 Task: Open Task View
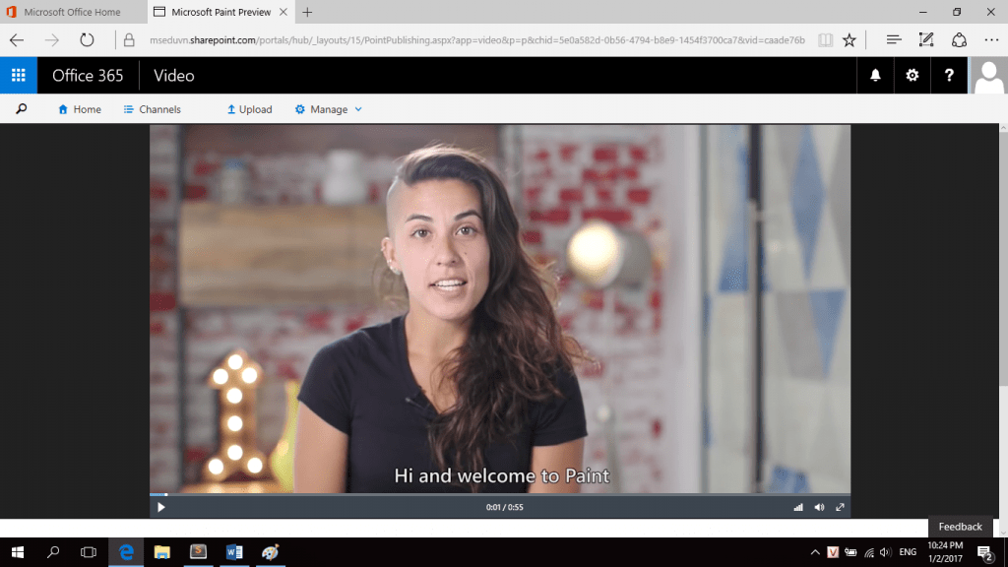(x=88, y=552)
